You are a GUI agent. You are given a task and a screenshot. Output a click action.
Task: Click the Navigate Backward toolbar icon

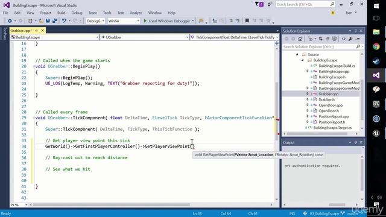10,21
